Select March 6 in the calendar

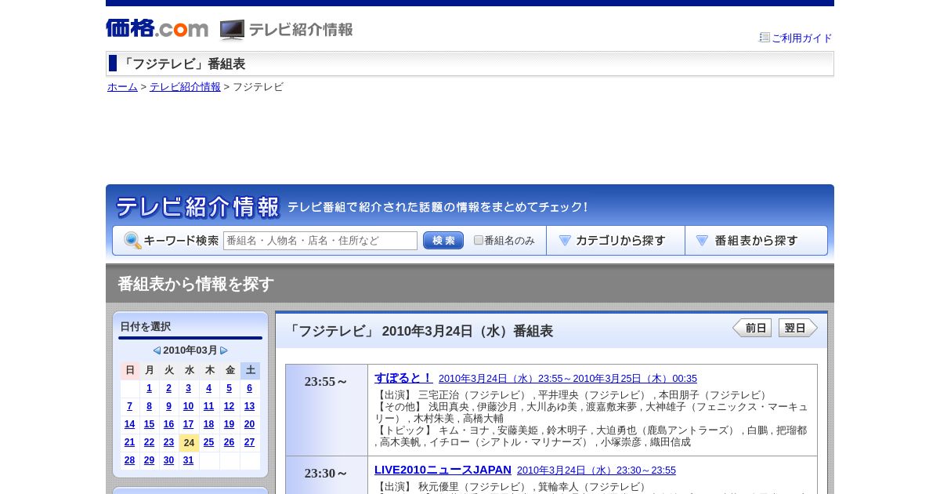point(249,388)
